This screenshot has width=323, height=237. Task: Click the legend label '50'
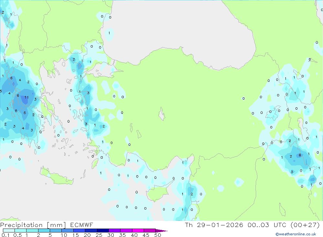158,235
